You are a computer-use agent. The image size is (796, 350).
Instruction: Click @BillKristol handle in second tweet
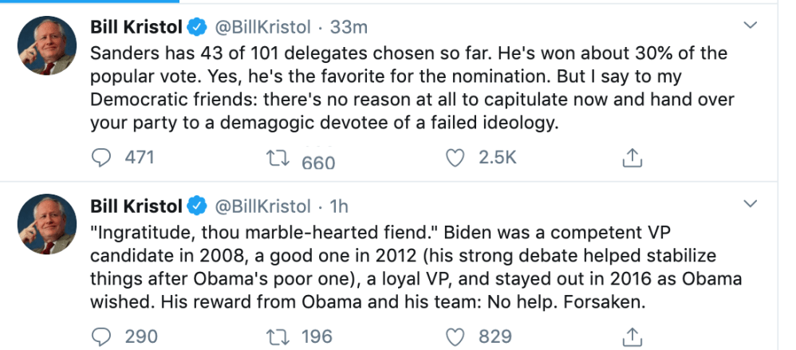(262, 206)
